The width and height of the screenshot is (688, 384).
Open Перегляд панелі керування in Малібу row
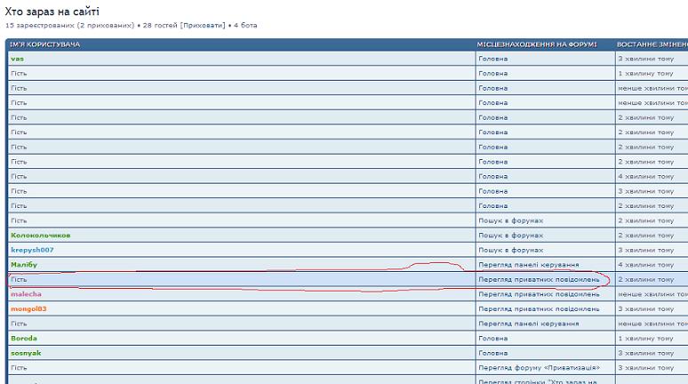click(528, 265)
